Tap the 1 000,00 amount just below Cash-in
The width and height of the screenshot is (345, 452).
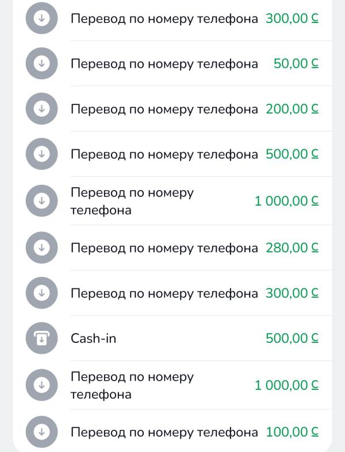286,385
